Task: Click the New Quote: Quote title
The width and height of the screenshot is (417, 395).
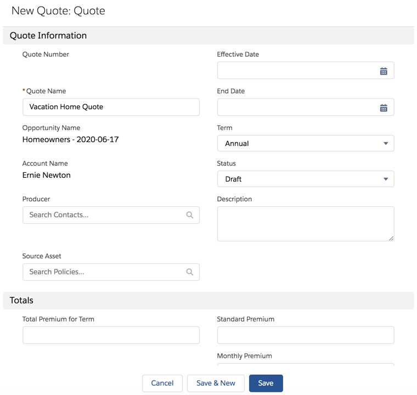Action: tap(58, 11)
